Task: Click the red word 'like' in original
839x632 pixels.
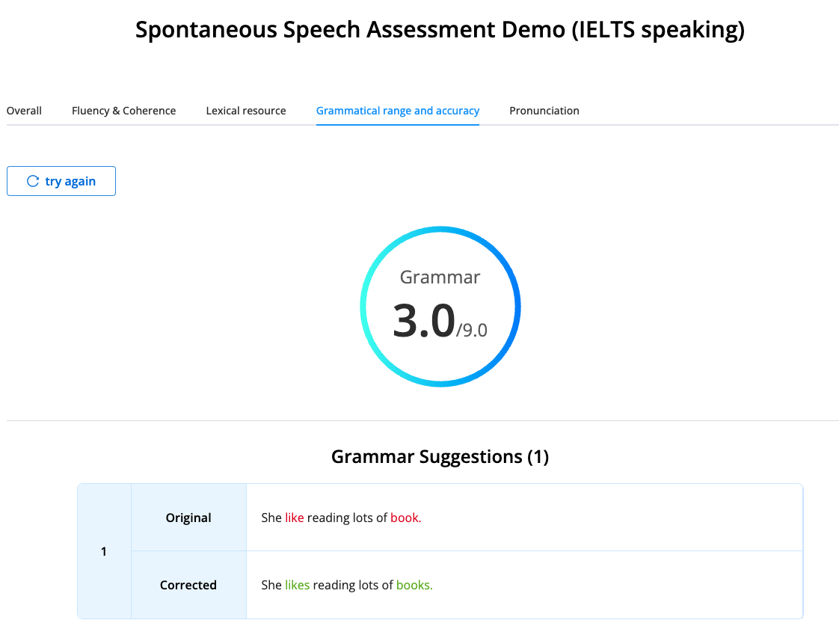Action: pyautogui.click(x=294, y=518)
